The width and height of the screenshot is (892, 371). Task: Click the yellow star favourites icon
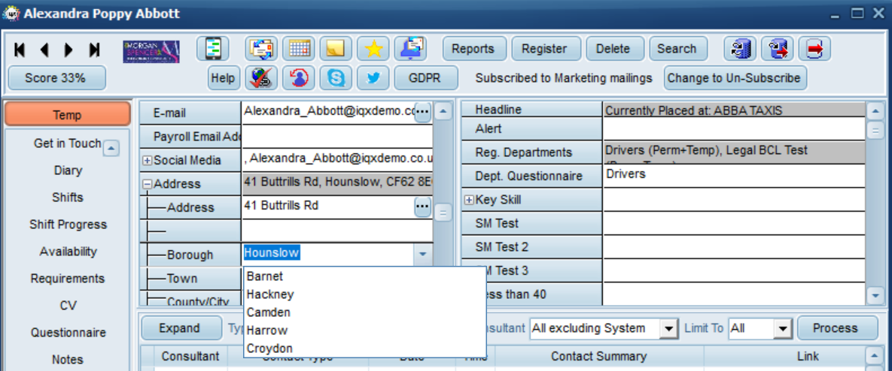tap(373, 49)
